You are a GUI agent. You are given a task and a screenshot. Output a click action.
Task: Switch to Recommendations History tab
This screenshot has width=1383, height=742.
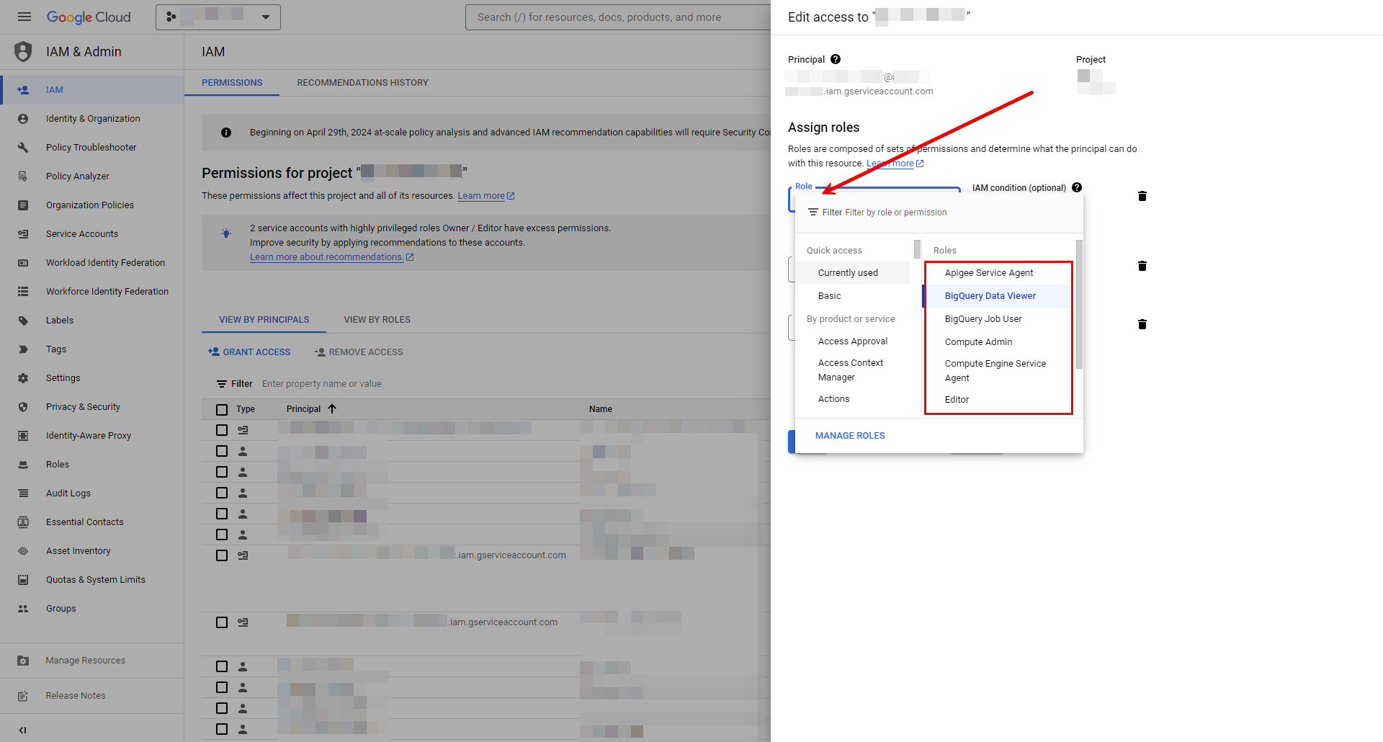(362, 83)
